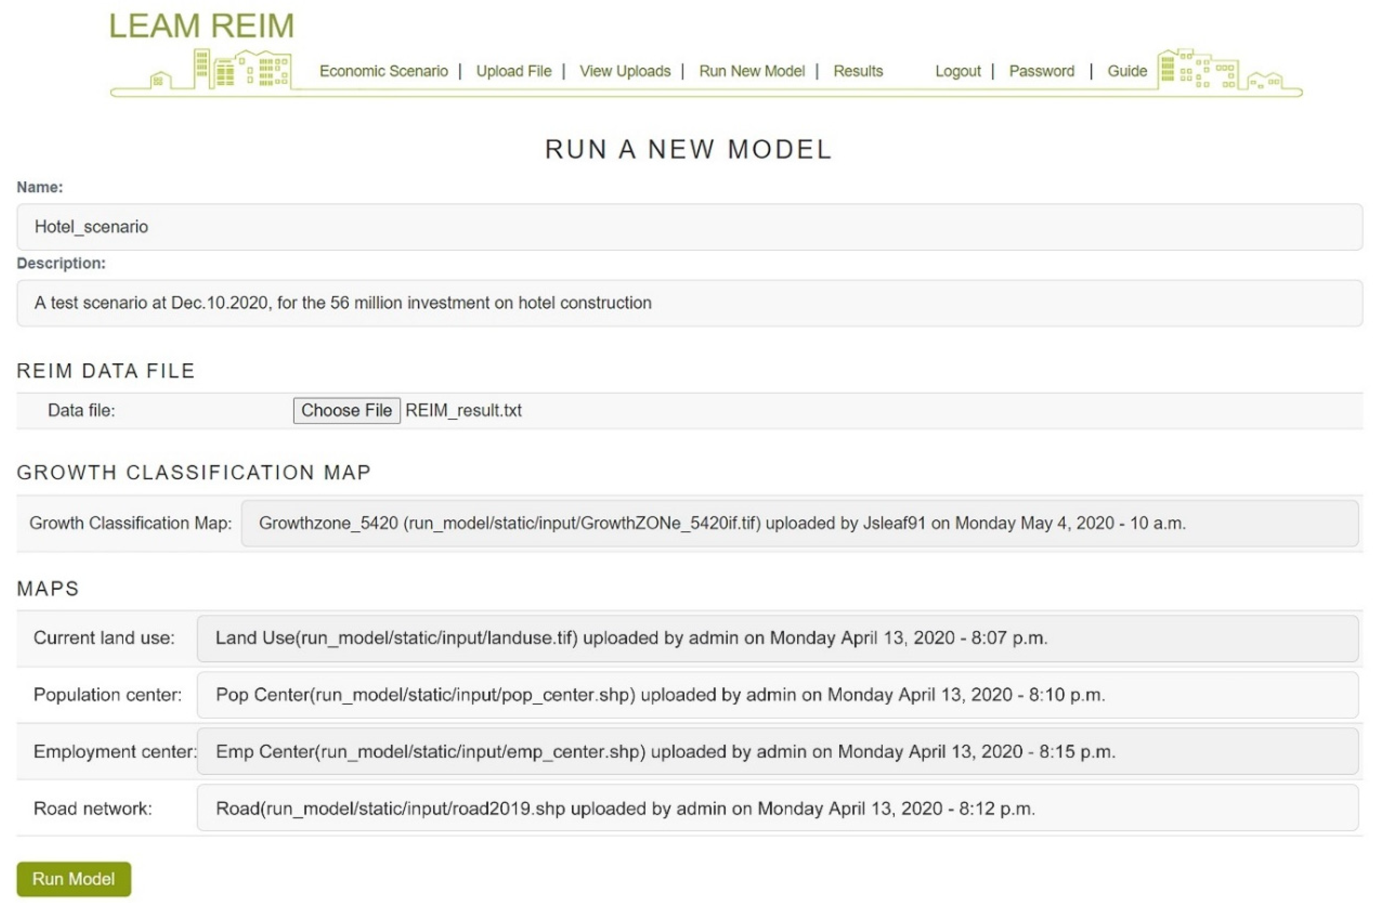Open the Guide link
The height and width of the screenshot is (907, 1376).
1127,71
